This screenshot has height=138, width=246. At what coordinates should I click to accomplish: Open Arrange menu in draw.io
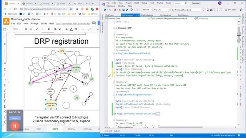pyautogui.click(x=34, y=23)
